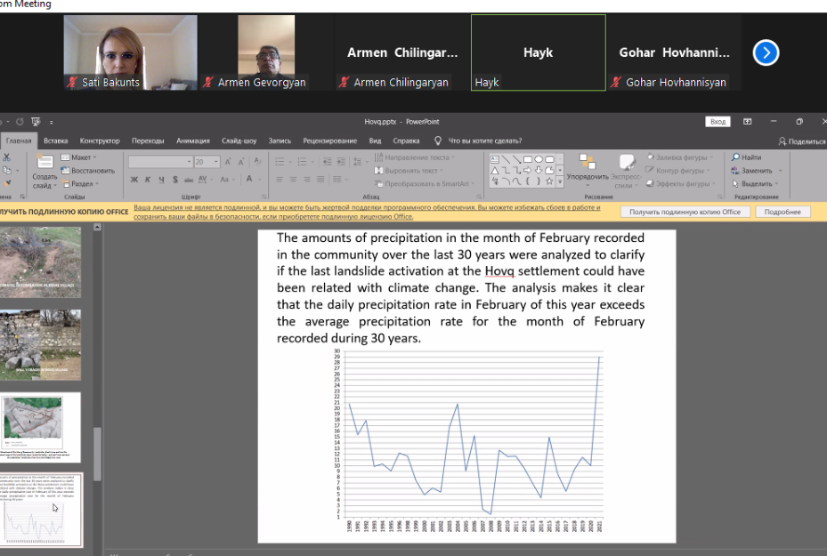The image size is (827, 556).
Task: Click the start-from-beginning icon in quick access toolbar
Action: tap(35, 122)
